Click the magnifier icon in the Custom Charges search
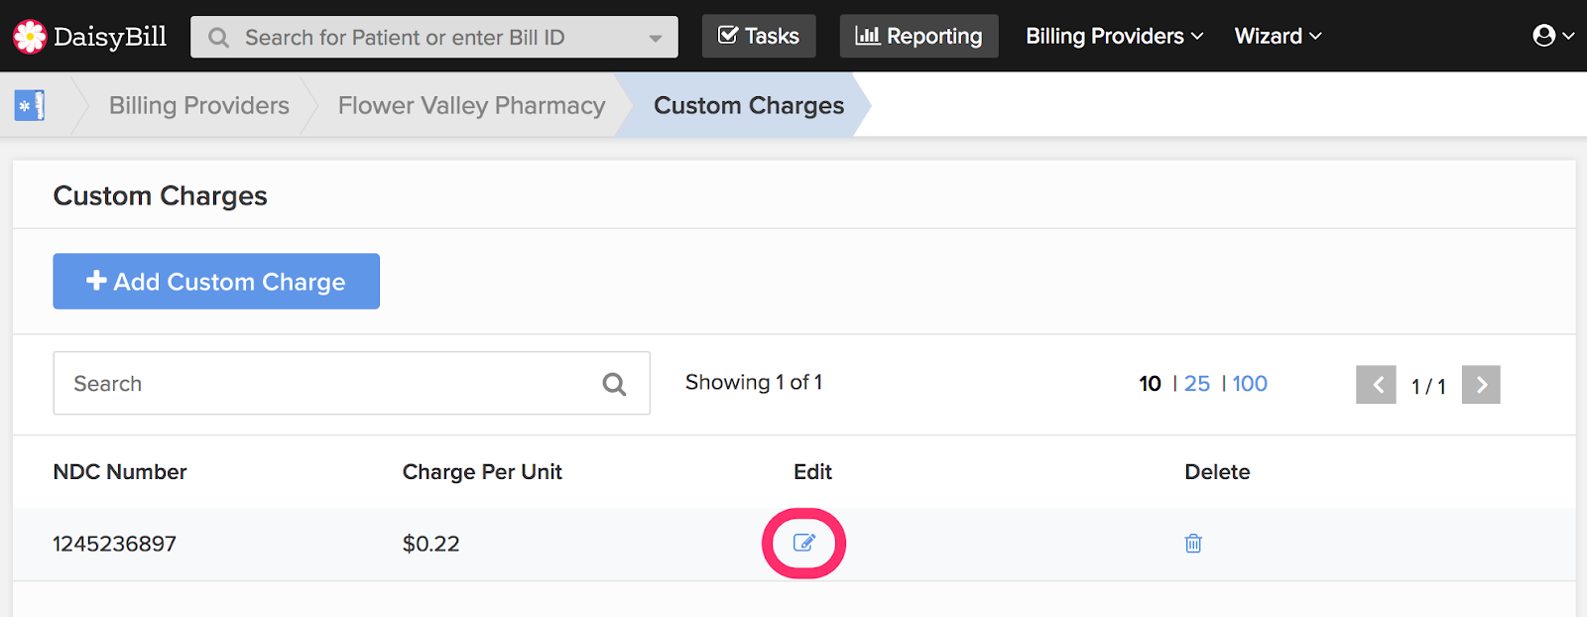The width and height of the screenshot is (1587, 617). (614, 384)
